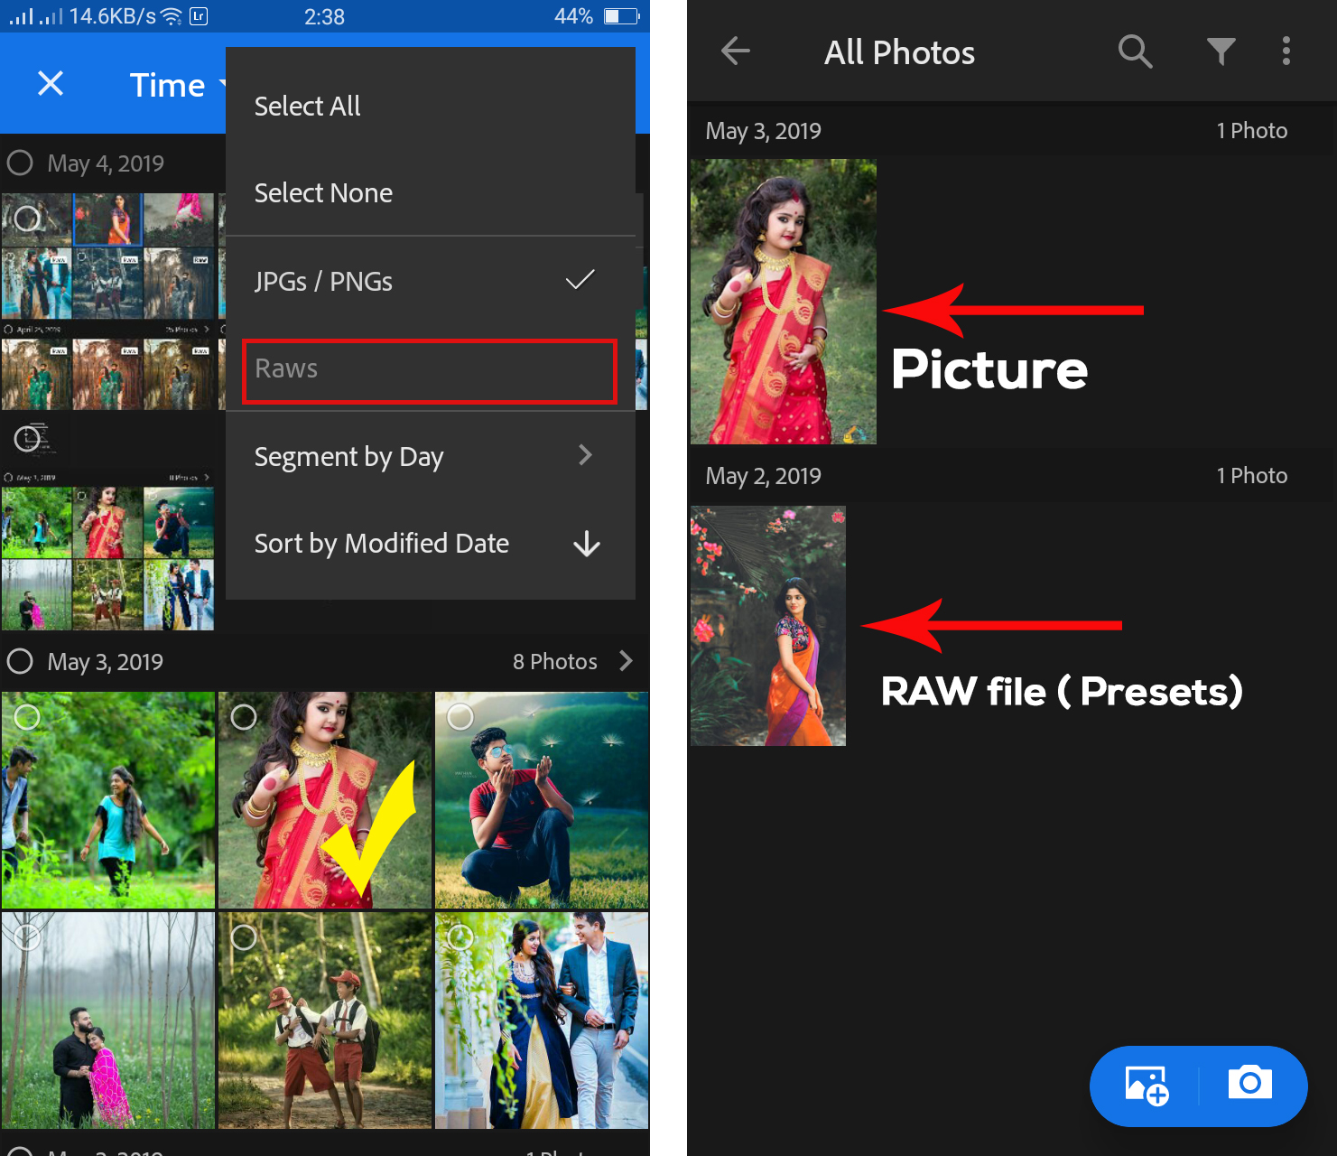Tap the Wi-Fi icon in the status bar

(171, 16)
